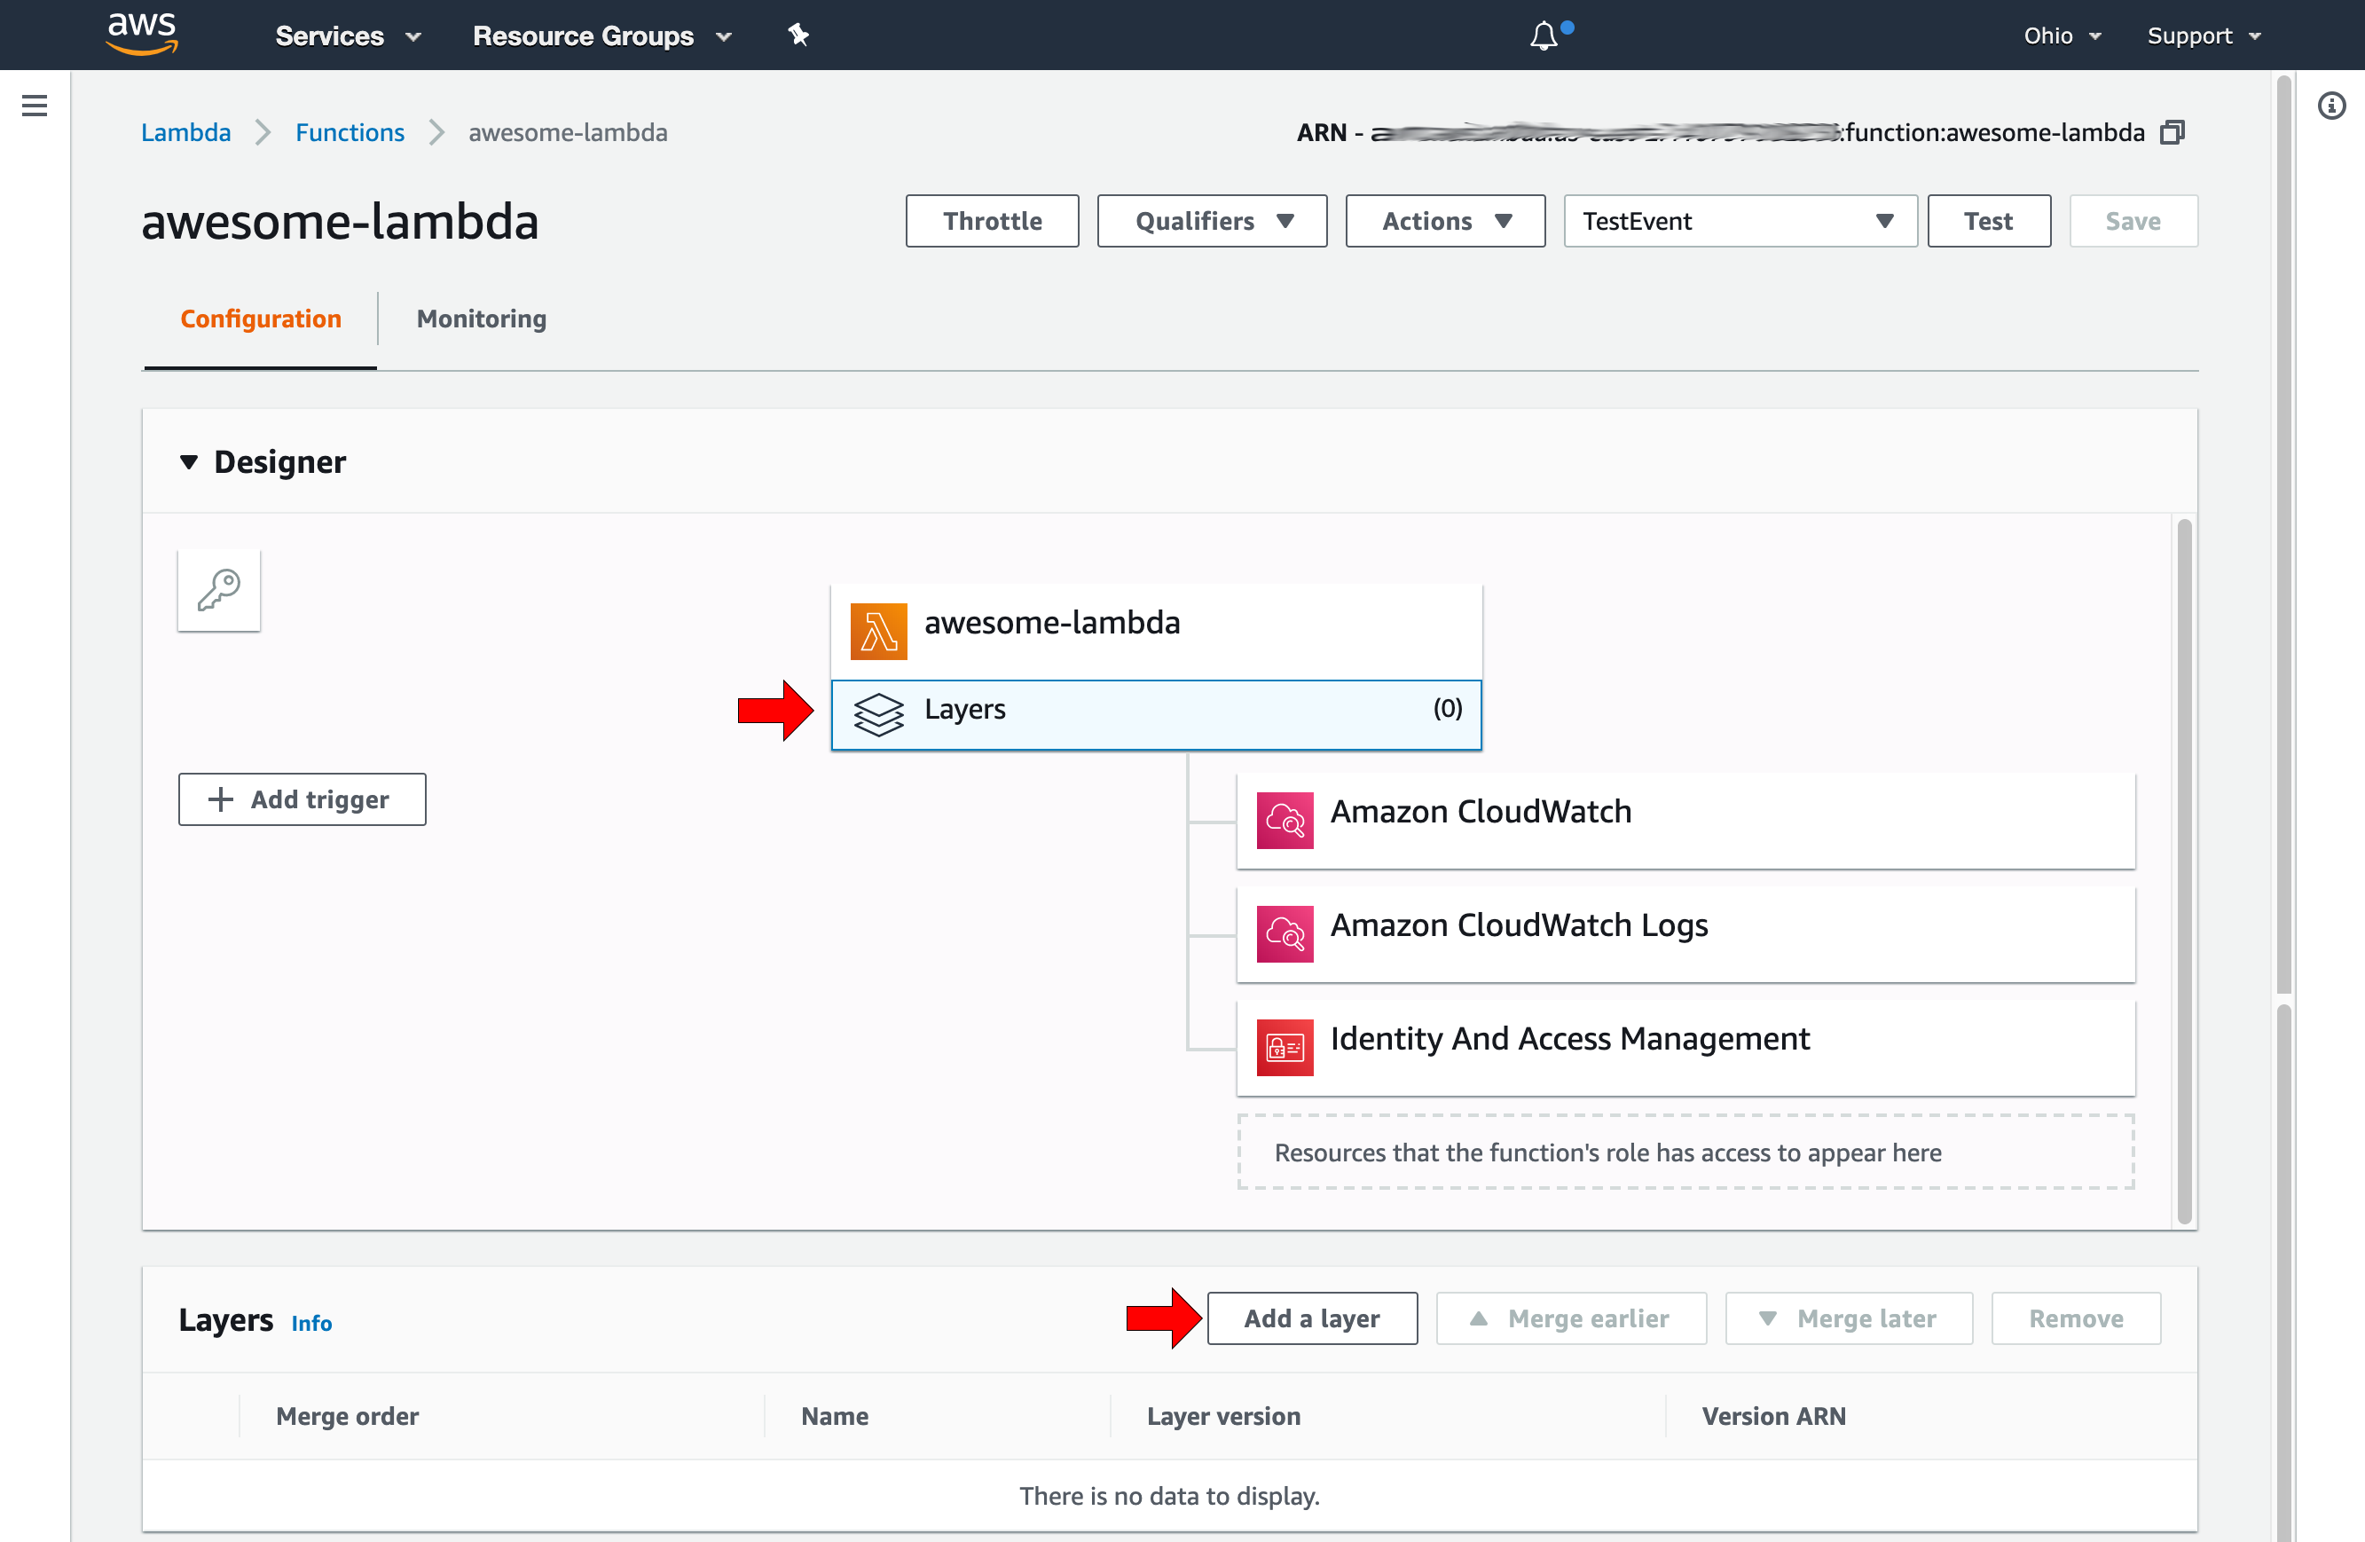Click the pin shortcut icon in top bar

[x=797, y=35]
